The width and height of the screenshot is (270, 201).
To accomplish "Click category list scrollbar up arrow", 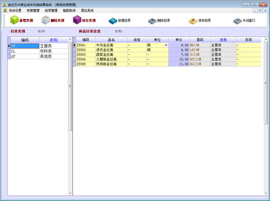I will (x=70, y=39).
